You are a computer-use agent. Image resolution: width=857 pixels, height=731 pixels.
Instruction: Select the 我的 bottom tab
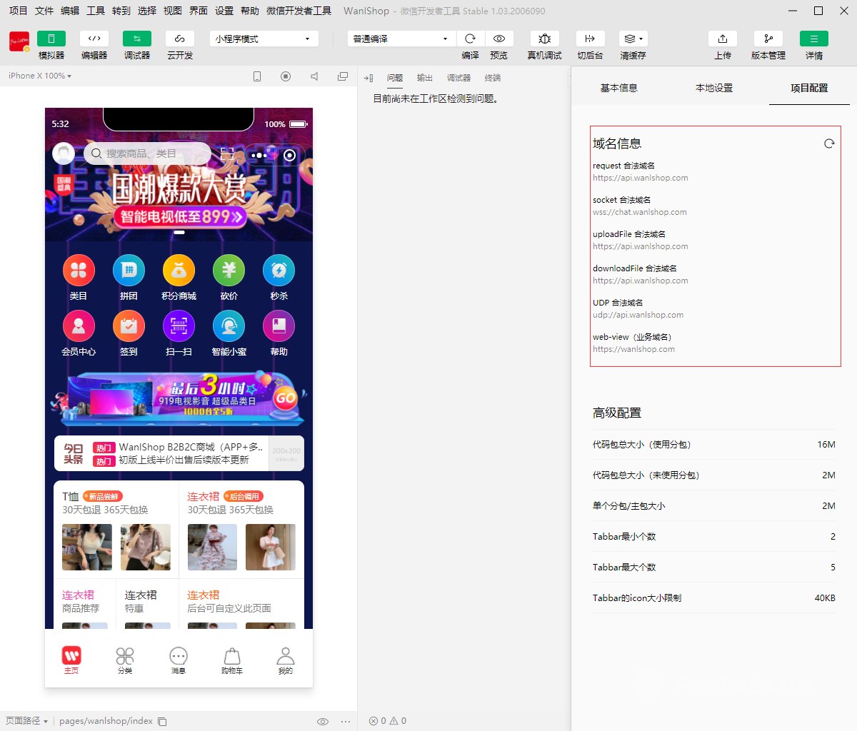tap(286, 660)
